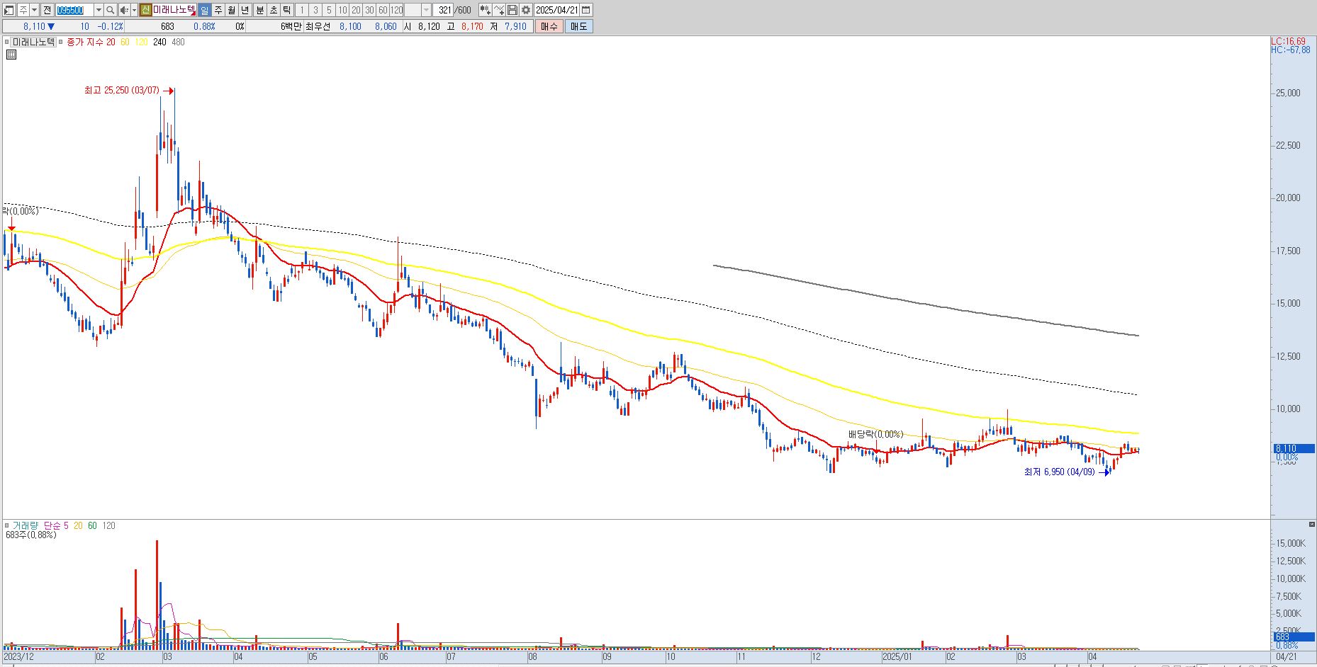Click the 매수 buy button
The image size is (1317, 667).
point(549,26)
